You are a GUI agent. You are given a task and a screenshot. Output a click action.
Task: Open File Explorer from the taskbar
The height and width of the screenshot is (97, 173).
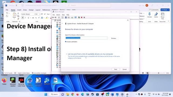coord(68,94)
